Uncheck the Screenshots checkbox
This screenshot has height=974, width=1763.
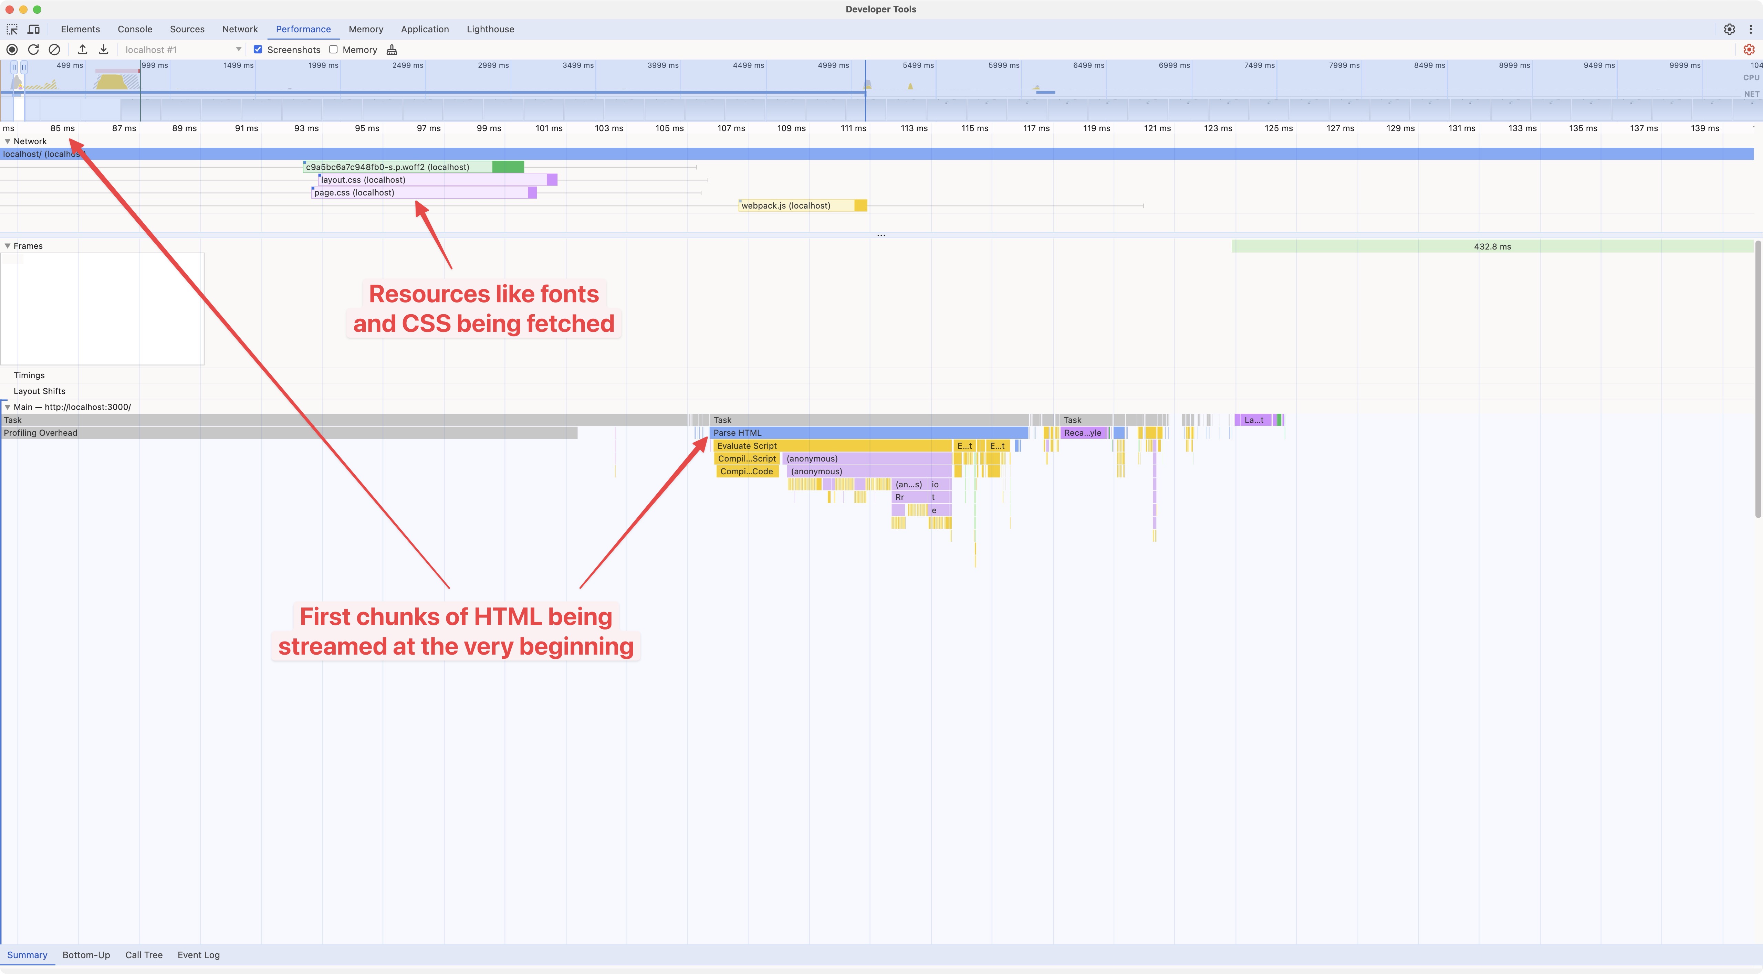(x=258, y=49)
